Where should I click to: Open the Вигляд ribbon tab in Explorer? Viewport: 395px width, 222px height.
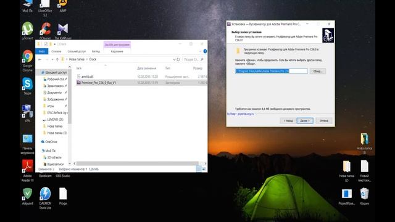96,51
